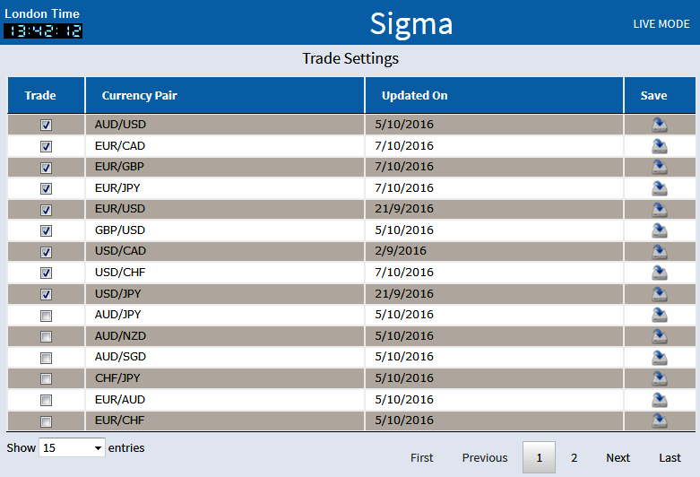Image resolution: width=700 pixels, height=477 pixels.
Task: Select page 1 in the pagination
Action: 539,457
